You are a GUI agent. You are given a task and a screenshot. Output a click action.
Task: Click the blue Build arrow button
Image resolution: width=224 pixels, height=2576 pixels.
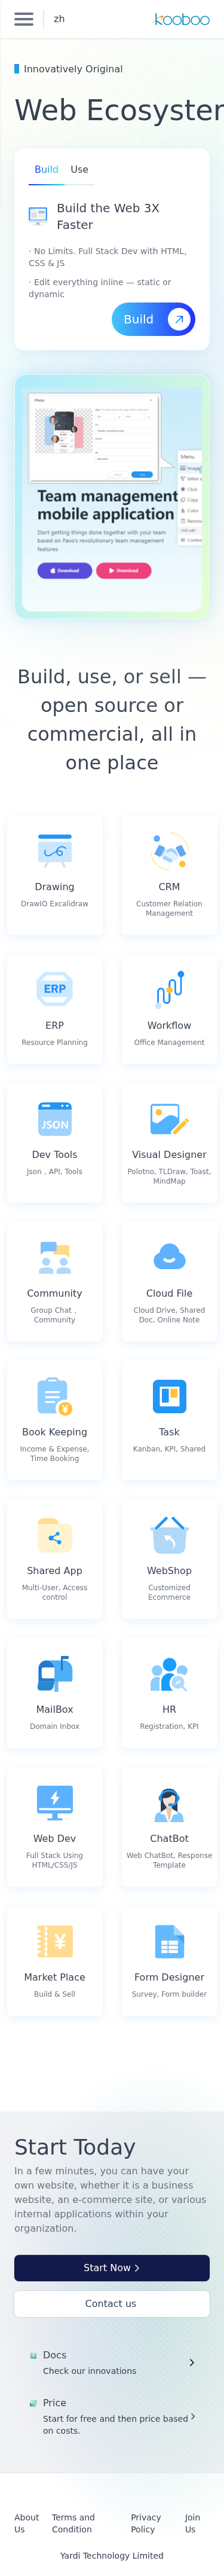(x=153, y=319)
